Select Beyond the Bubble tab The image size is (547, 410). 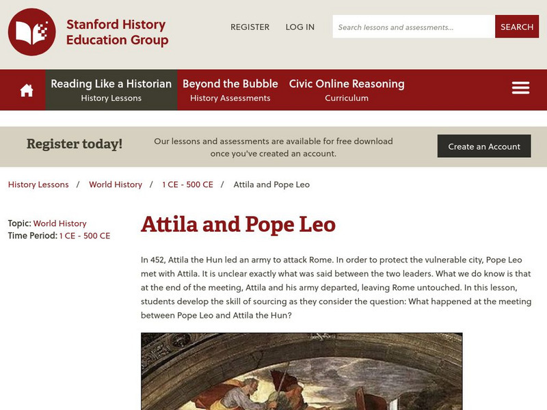point(230,90)
